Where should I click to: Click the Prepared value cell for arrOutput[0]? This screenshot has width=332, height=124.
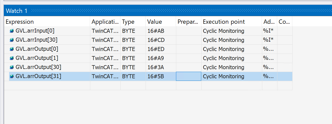[x=189, y=49]
